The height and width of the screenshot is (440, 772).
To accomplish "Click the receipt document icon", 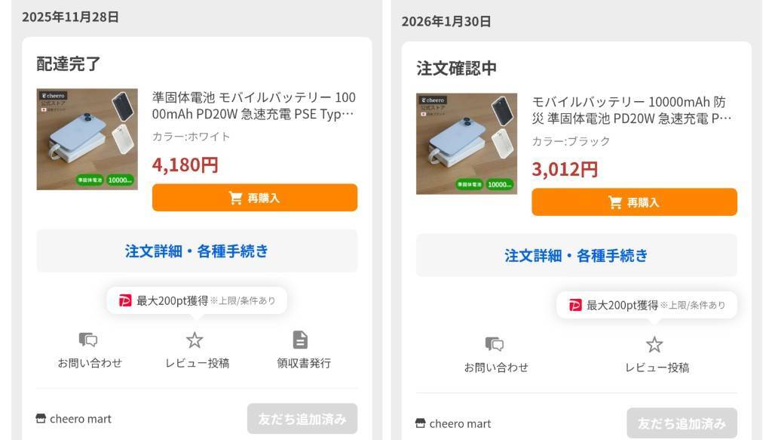I will point(300,340).
